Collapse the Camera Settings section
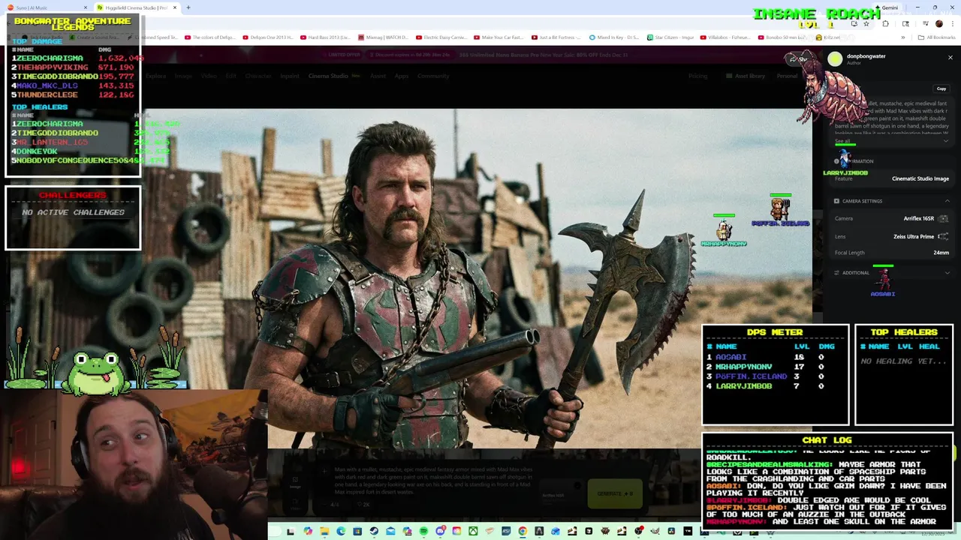961x540 pixels. click(x=947, y=201)
